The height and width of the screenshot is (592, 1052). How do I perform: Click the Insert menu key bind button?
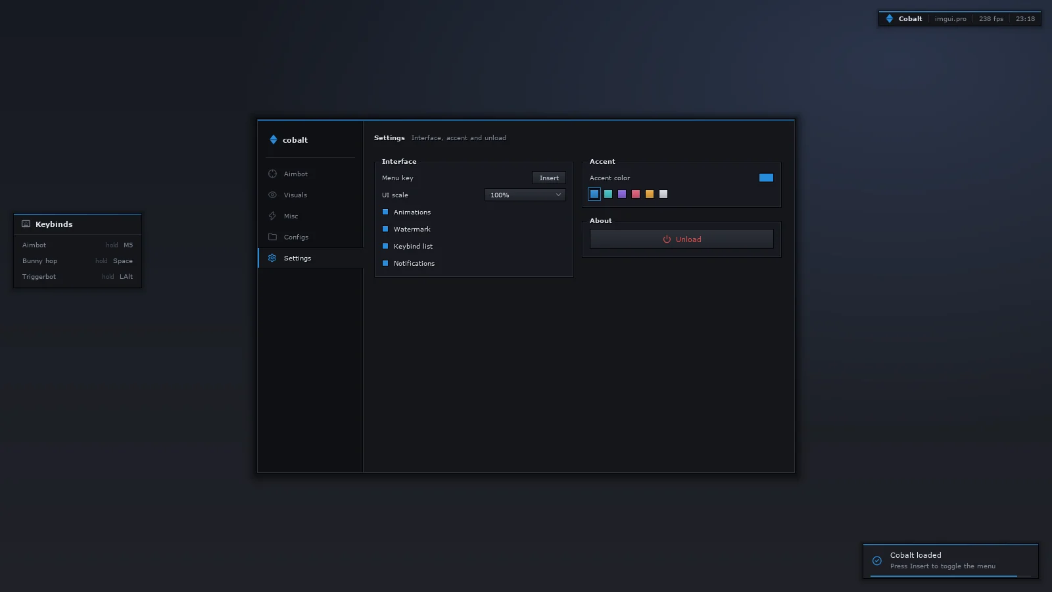coord(549,178)
